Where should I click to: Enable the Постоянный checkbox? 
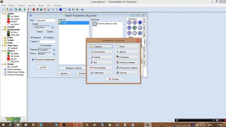[x=39, y=46]
